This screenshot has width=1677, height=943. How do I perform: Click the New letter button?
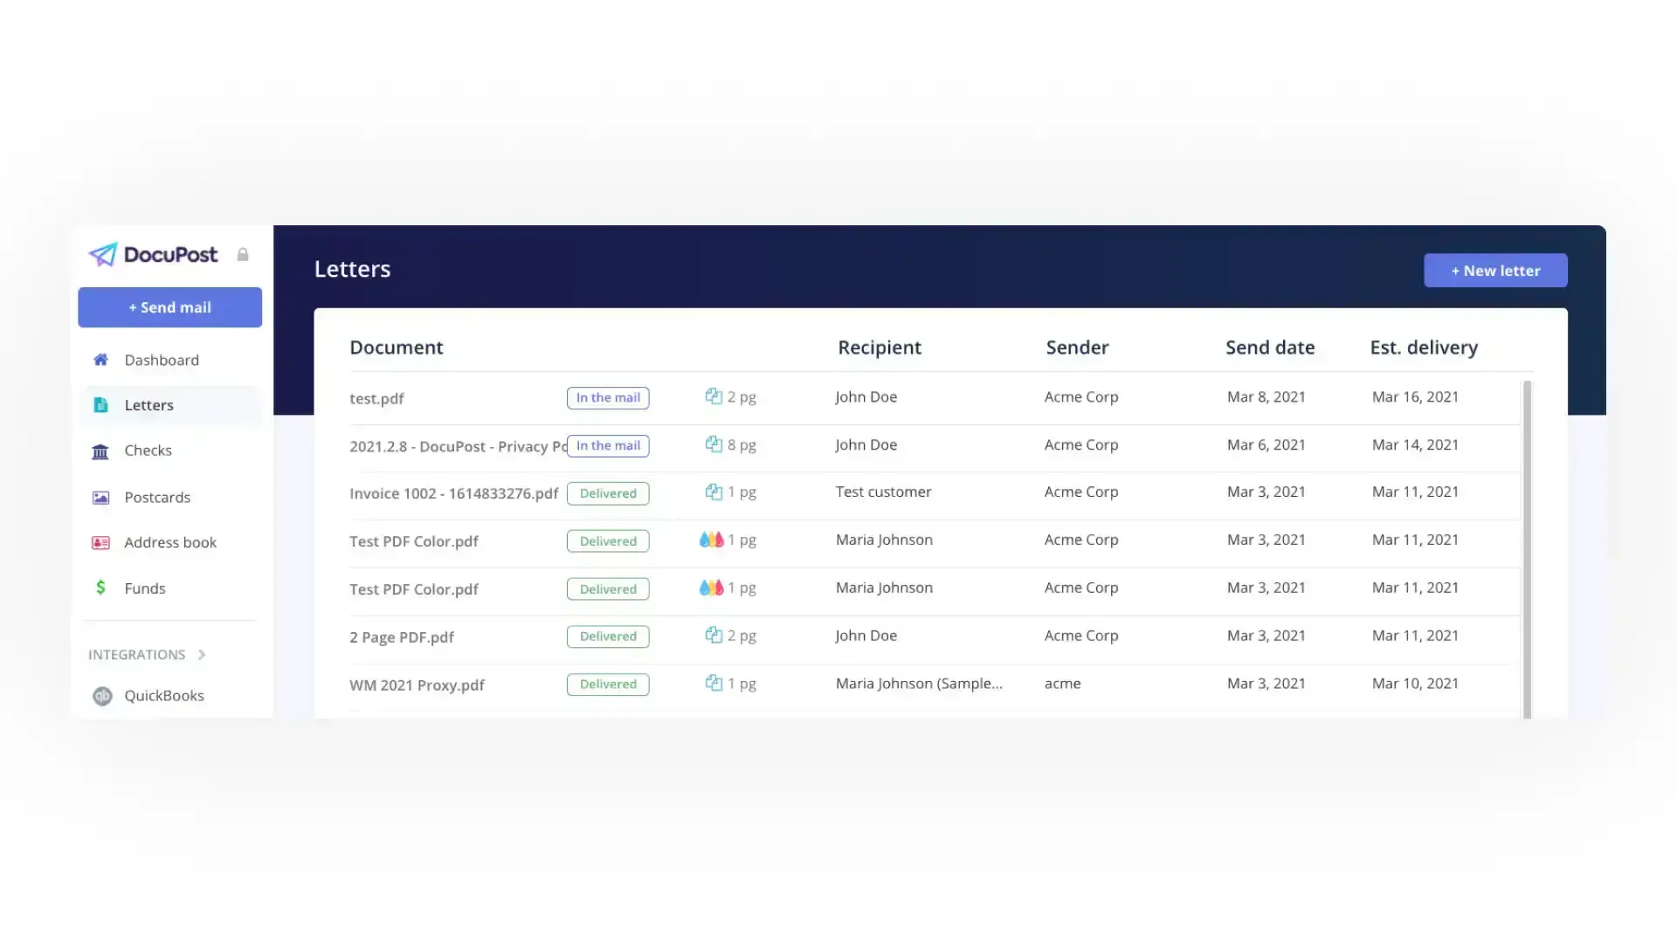tap(1495, 270)
